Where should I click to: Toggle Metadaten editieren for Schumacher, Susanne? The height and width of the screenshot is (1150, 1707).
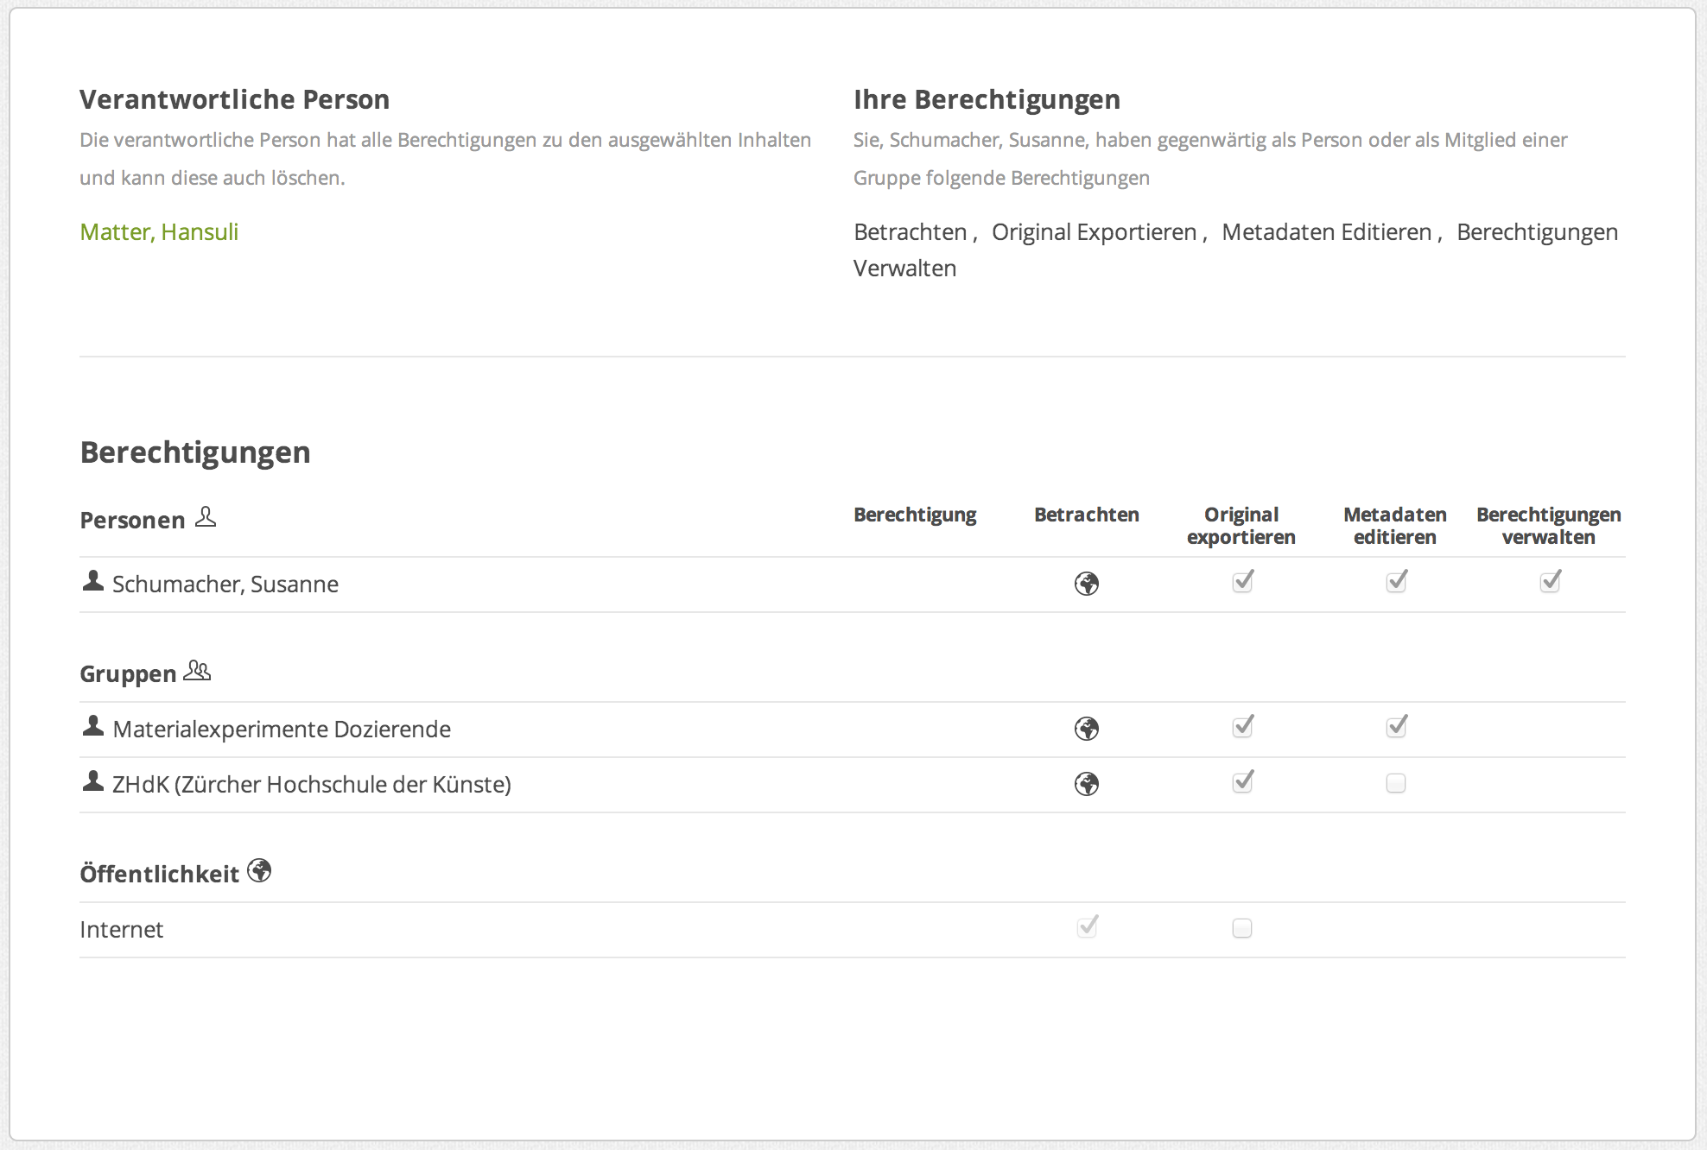pyautogui.click(x=1395, y=583)
